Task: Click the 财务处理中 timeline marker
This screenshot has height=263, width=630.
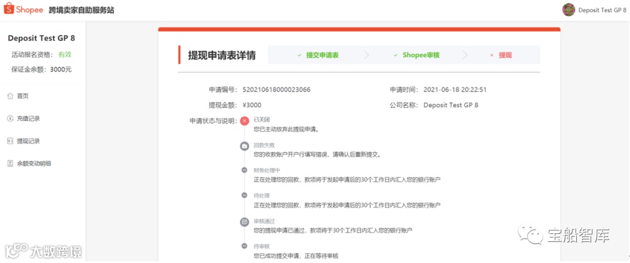Action: coord(244,170)
